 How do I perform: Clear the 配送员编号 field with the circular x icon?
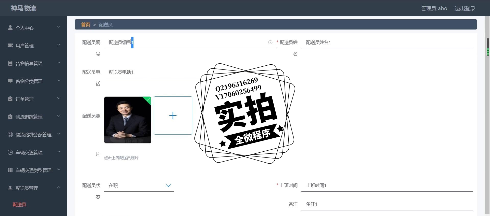pyautogui.click(x=270, y=42)
